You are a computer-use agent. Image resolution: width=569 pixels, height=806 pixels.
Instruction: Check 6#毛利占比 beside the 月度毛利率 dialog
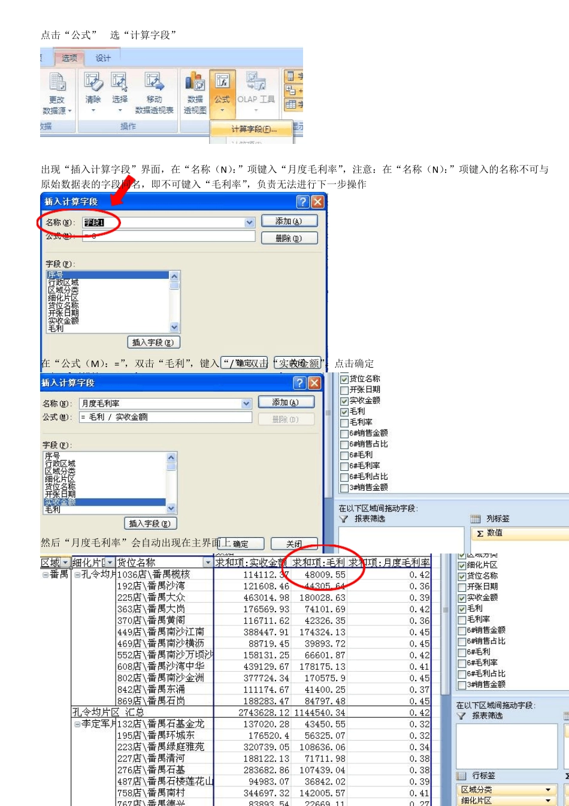coord(344,477)
